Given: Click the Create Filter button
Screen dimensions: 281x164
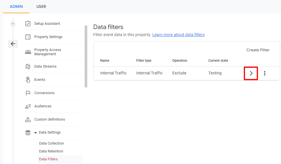Looking at the screenshot, I should click(x=258, y=50).
